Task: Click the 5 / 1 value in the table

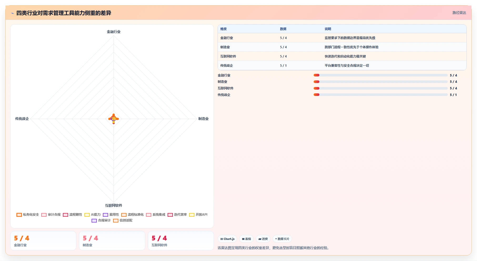Action: coord(283,66)
